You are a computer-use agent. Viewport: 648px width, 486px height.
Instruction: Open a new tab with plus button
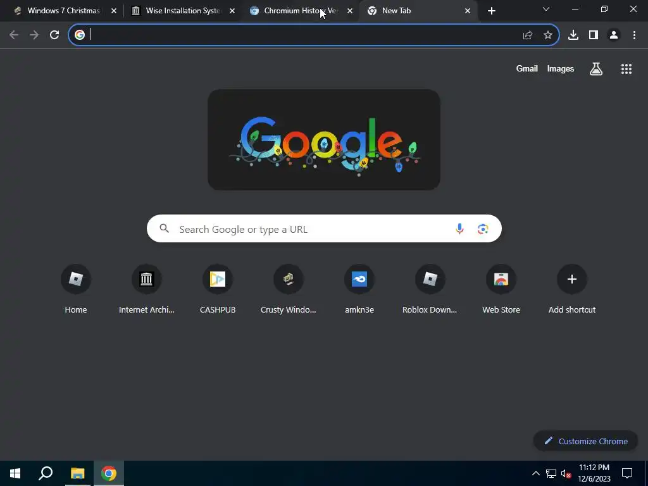click(491, 11)
